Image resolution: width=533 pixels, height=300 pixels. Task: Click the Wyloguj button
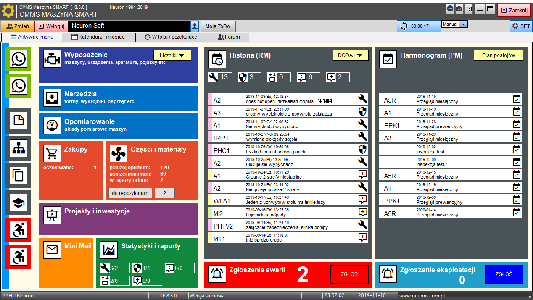coord(51,26)
